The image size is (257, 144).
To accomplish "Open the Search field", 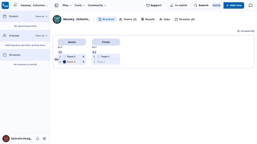I will point(207,5).
